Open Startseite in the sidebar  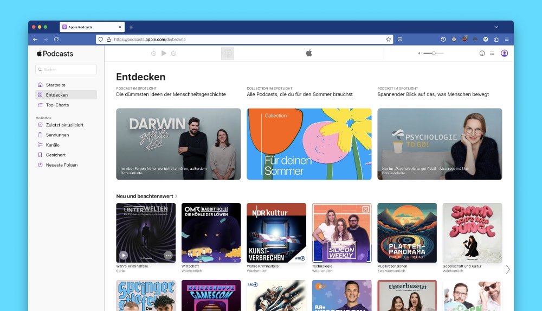(x=66, y=85)
